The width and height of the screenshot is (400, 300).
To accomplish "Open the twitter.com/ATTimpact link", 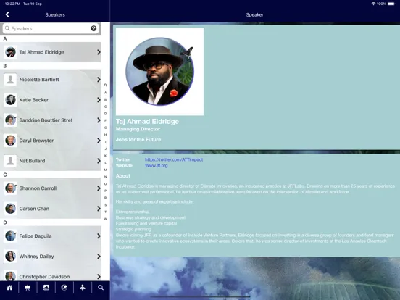I will click(174, 159).
